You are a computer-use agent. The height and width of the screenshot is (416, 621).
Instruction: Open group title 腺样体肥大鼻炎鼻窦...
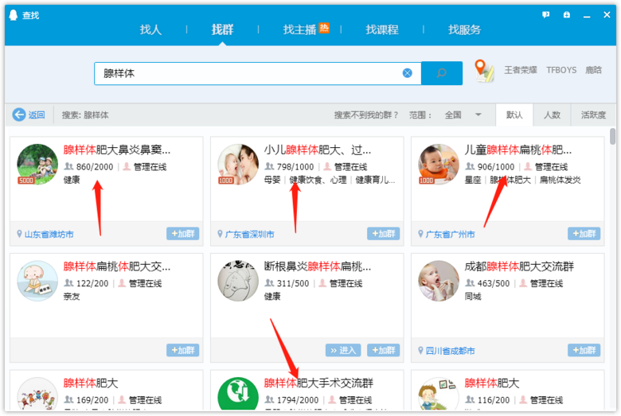pos(117,150)
